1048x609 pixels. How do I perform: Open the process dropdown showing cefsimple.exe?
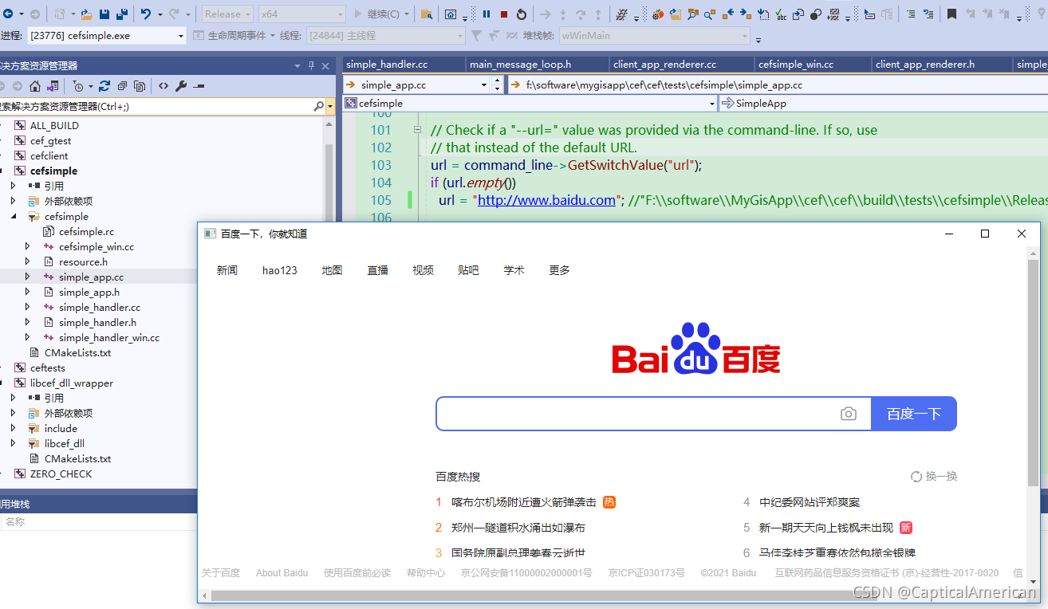pyautogui.click(x=106, y=36)
